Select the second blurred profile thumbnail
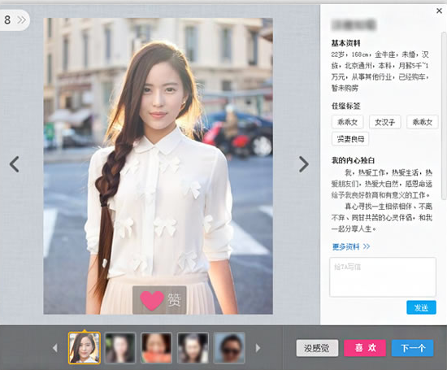Viewport: 447px width, 370px height. pos(120,348)
